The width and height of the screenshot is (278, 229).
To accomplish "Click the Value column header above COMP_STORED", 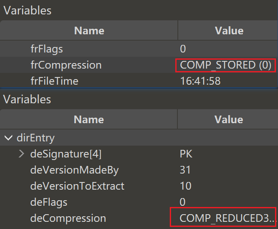I will pyautogui.click(x=229, y=30).
